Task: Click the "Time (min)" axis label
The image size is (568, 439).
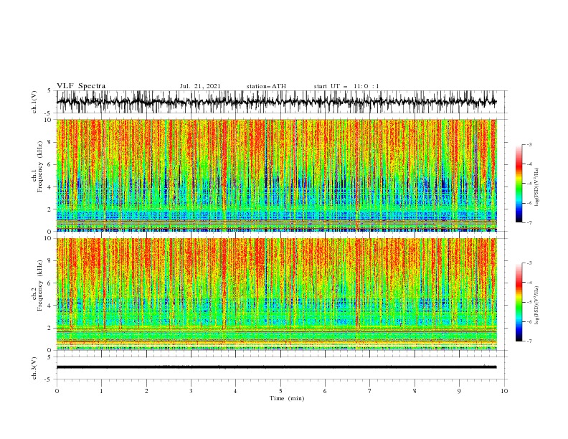Action: coord(287,398)
